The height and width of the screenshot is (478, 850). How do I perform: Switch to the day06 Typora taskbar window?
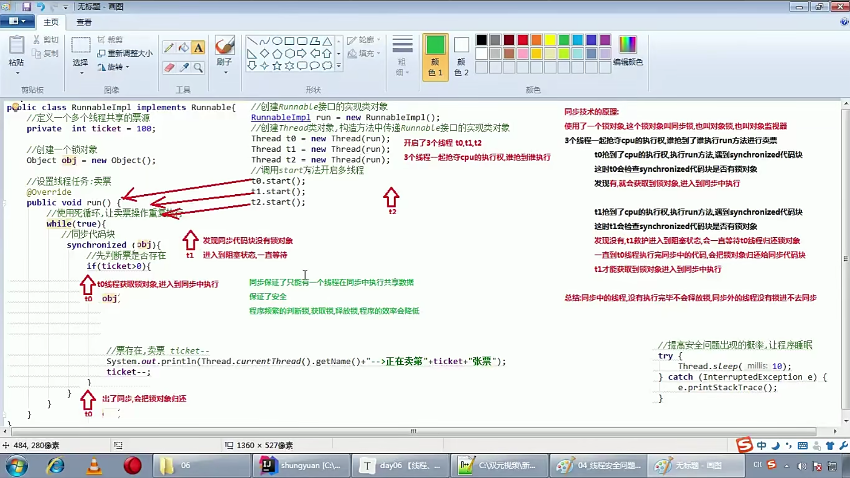pyautogui.click(x=400, y=466)
